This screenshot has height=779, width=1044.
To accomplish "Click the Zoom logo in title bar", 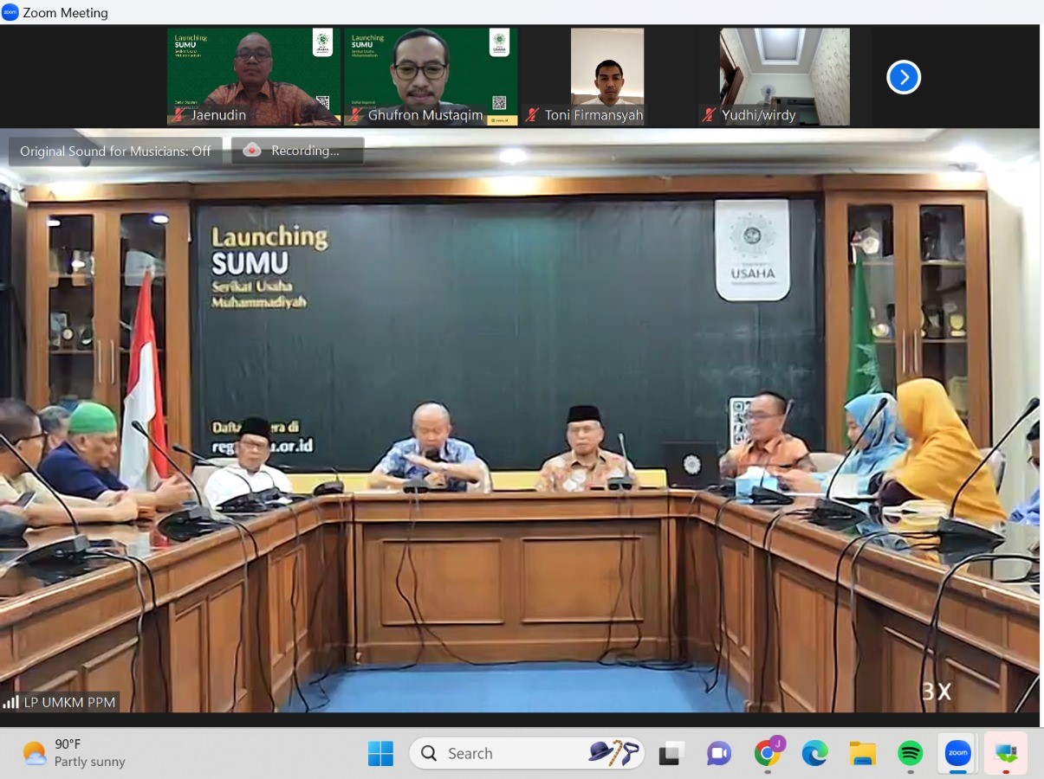I will point(10,12).
